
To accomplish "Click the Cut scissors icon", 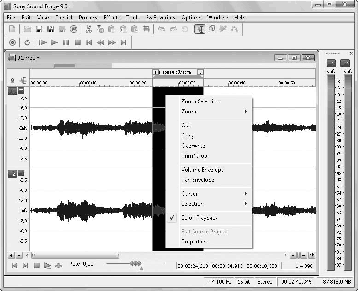I will [x=88, y=29].
